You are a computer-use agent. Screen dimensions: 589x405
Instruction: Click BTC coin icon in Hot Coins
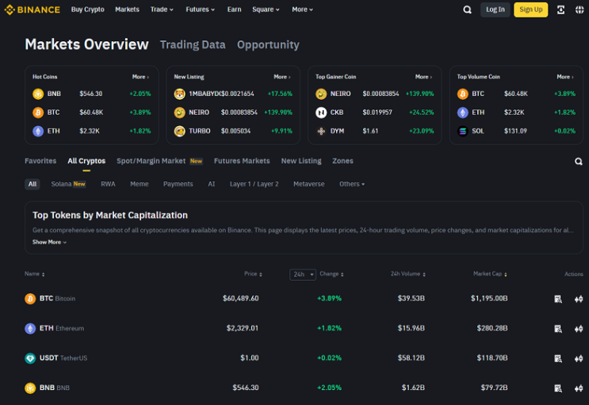pos(38,113)
